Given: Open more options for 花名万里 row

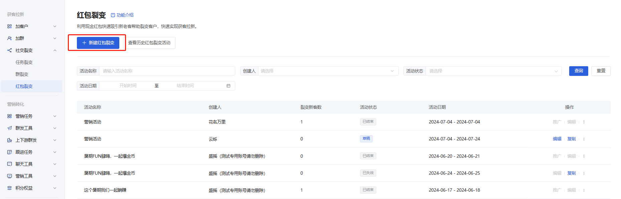Looking at the screenshot, I should click(584, 122).
